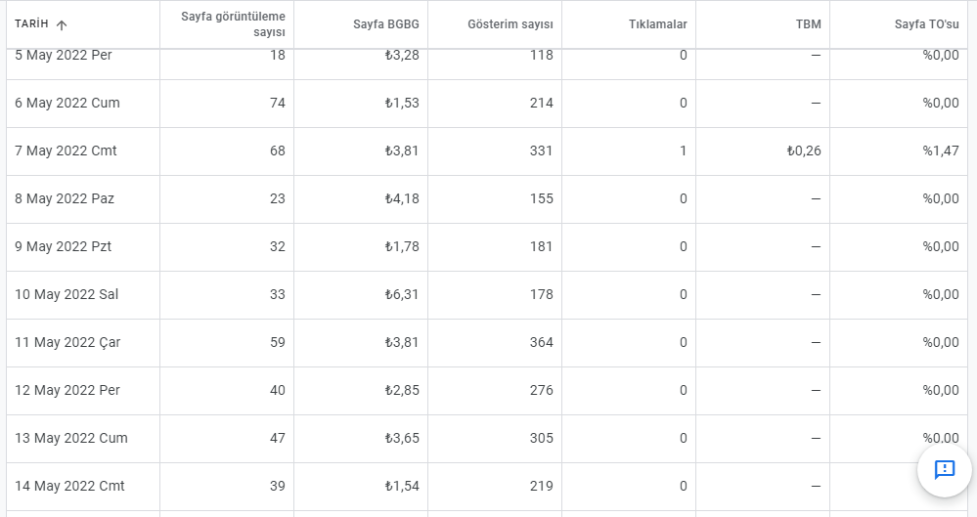Click the Sayfa BGBG column header
Viewport: 977px width, 517px height.
pos(385,24)
